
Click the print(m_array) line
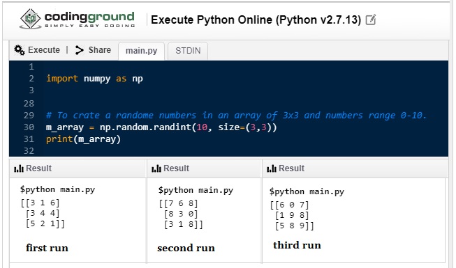click(x=83, y=139)
